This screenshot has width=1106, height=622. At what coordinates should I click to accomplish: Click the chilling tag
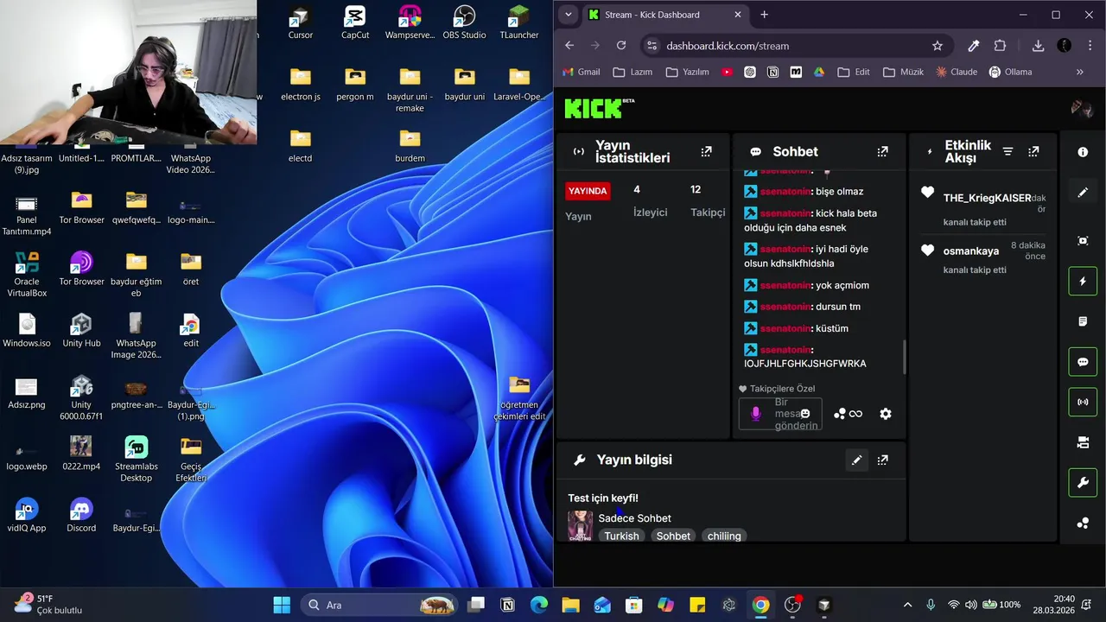724,536
